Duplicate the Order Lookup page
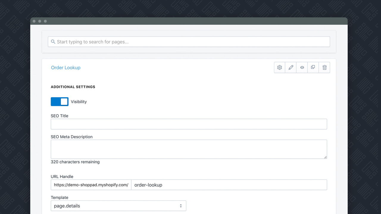Viewport: 381px width, 214px height. click(x=313, y=67)
